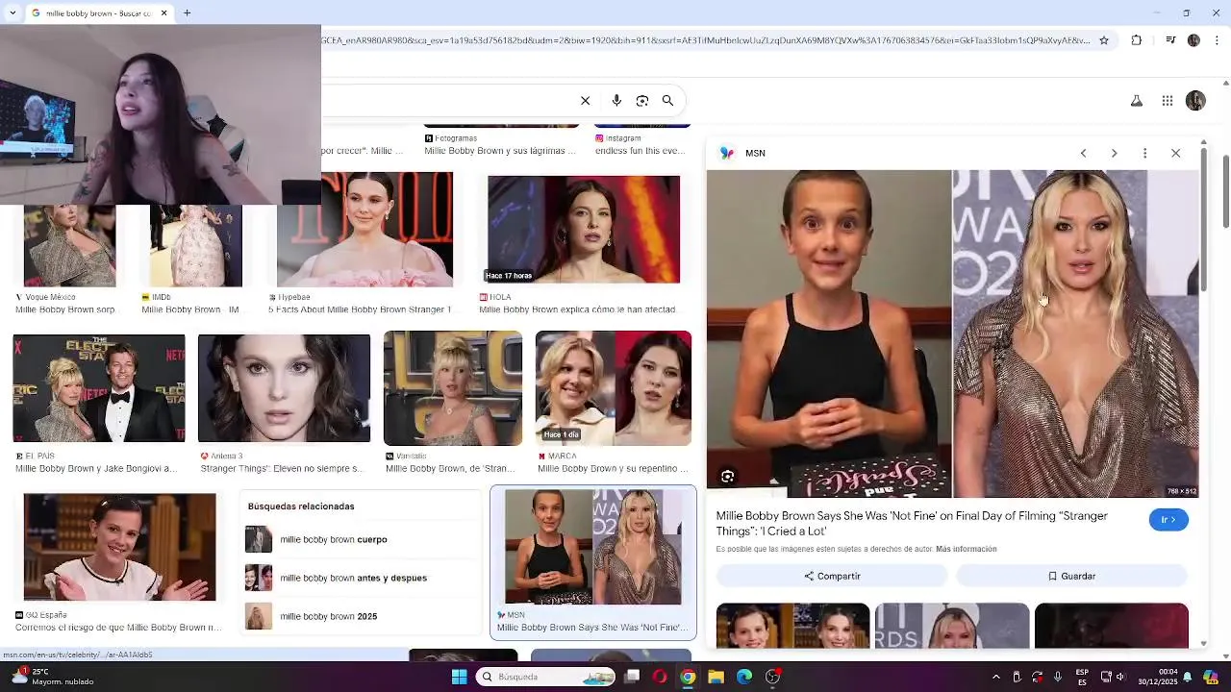The height and width of the screenshot is (692, 1231).
Task: Close the 'millie bobby brown' browser tab
Action: 163,13
